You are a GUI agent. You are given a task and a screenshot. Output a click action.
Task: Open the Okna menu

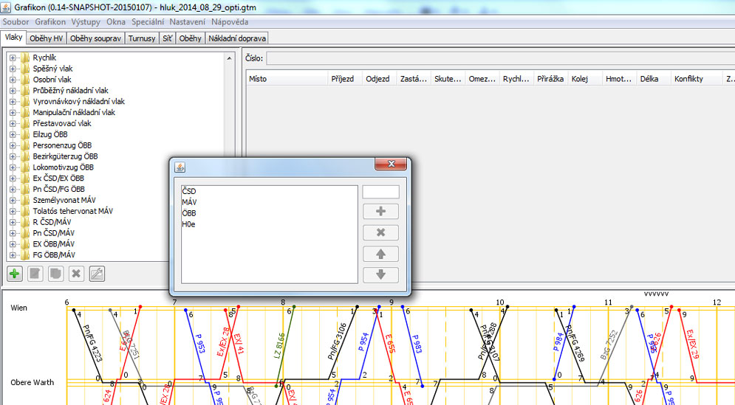pos(116,22)
